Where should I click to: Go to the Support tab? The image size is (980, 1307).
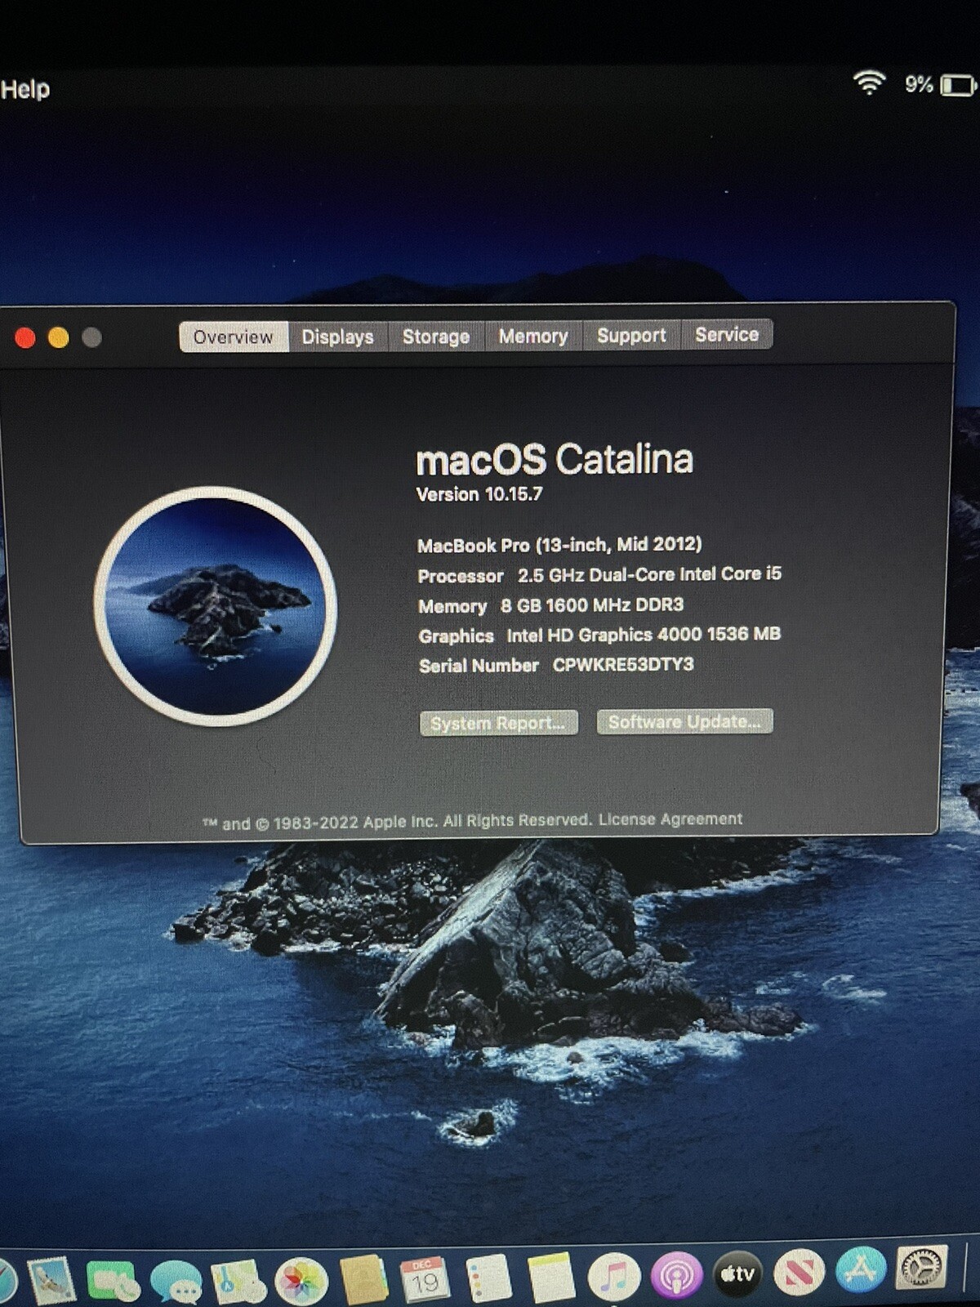click(x=631, y=335)
